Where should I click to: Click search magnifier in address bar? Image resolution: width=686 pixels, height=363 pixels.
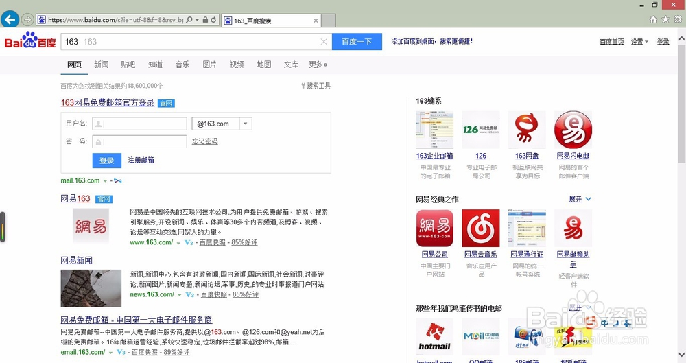[x=189, y=20]
